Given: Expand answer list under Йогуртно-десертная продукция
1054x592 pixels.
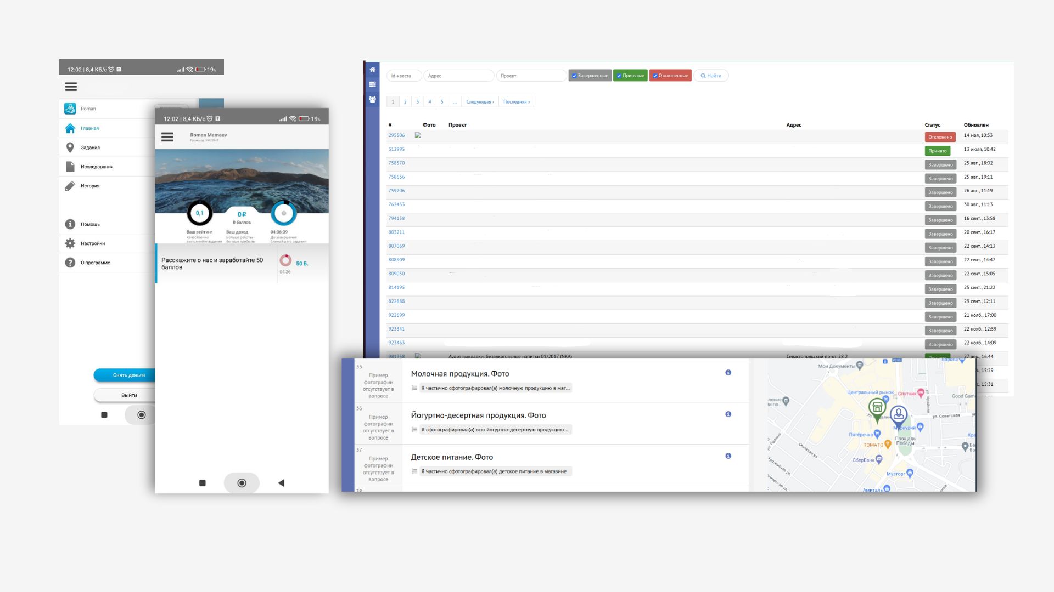Looking at the screenshot, I should 414,430.
